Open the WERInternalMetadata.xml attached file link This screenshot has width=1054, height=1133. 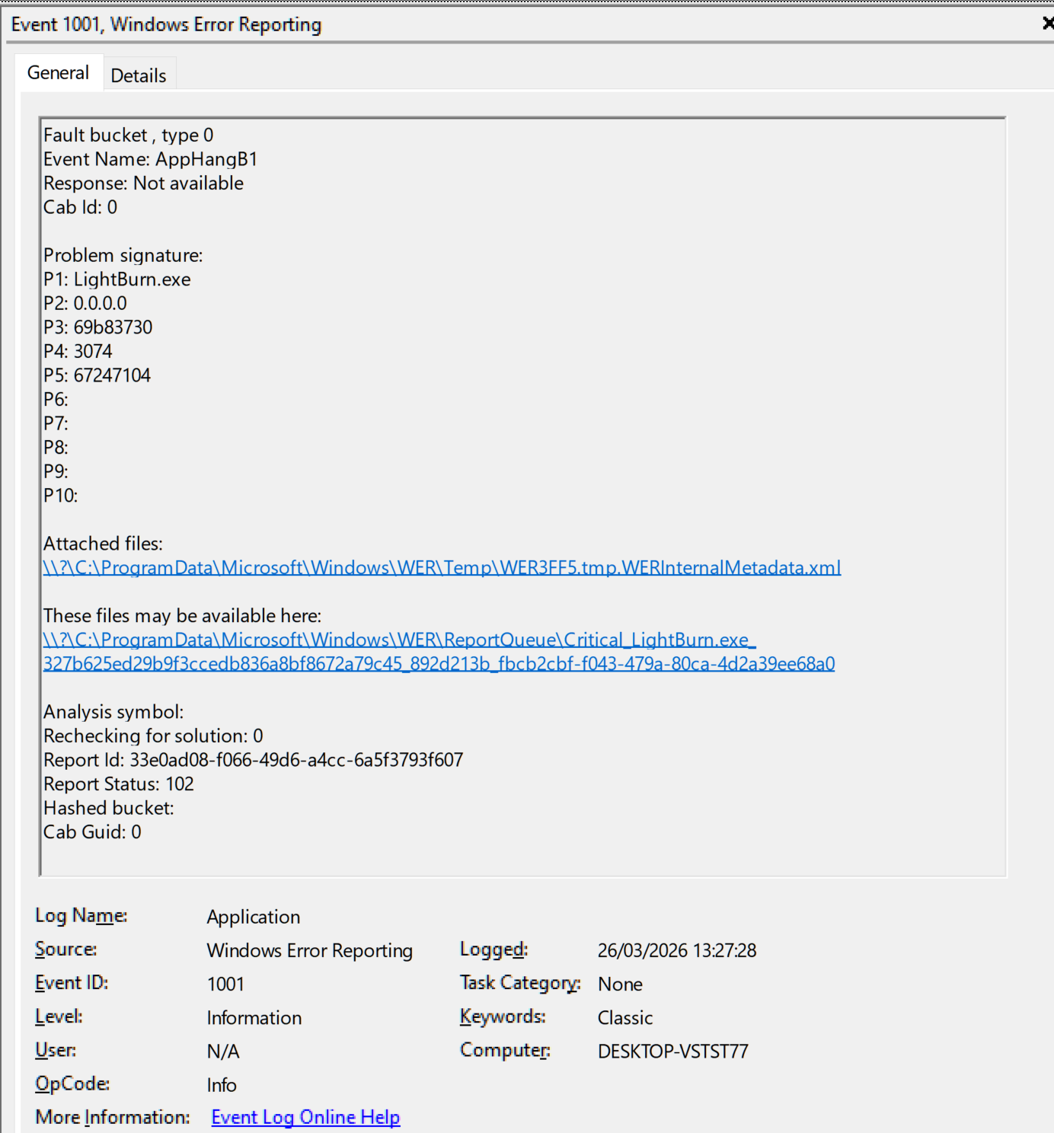[x=442, y=568]
